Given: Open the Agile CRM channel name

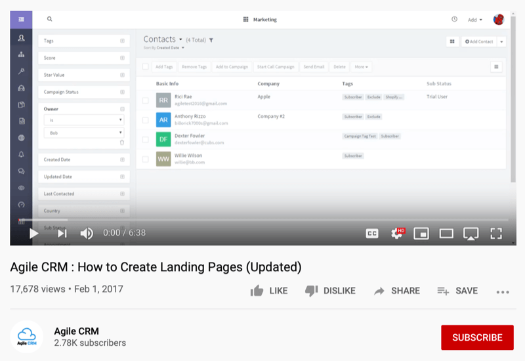Looking at the screenshot, I should pyautogui.click(x=76, y=331).
